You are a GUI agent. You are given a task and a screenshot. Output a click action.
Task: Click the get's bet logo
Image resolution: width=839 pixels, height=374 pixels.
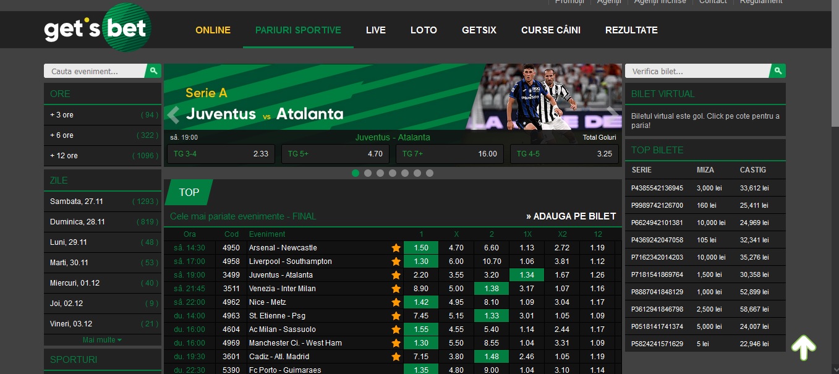[97, 28]
